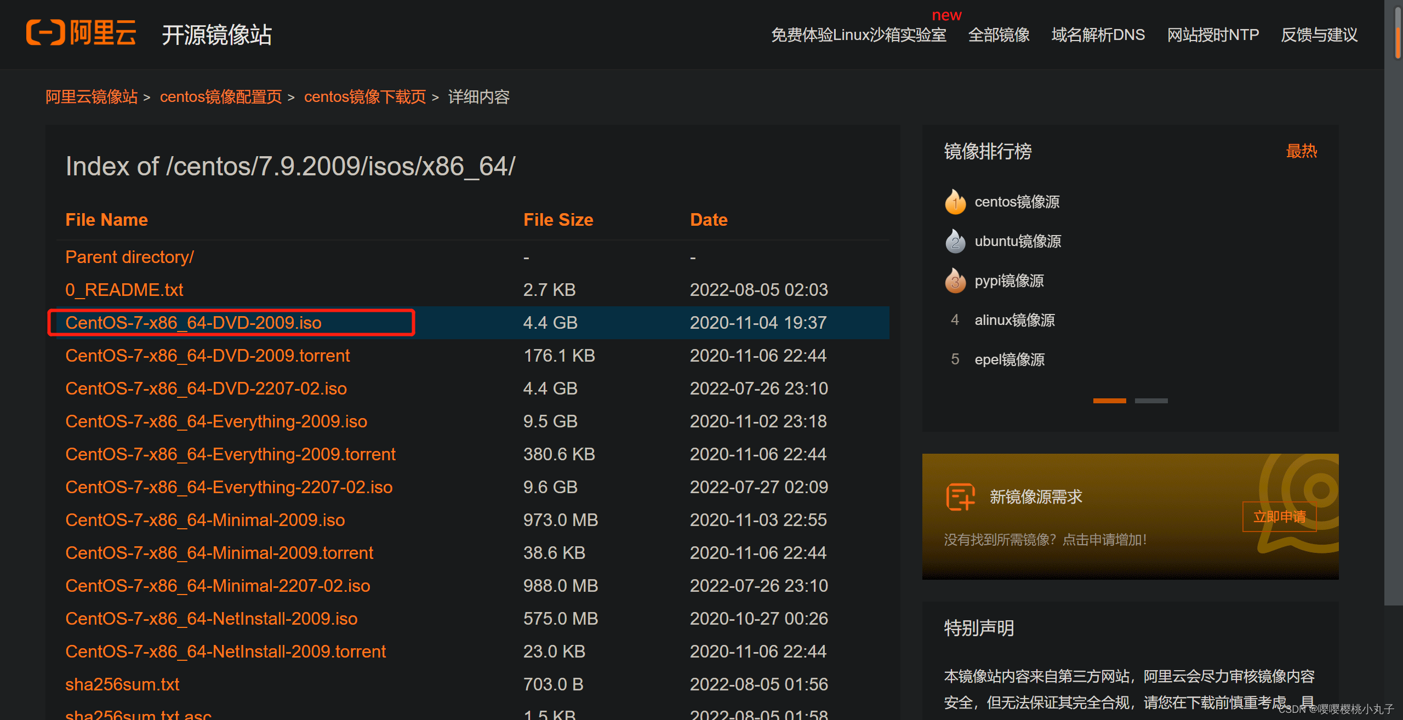Open centos镜像源 in ranking list
This screenshot has height=720, width=1403.
1017,202
